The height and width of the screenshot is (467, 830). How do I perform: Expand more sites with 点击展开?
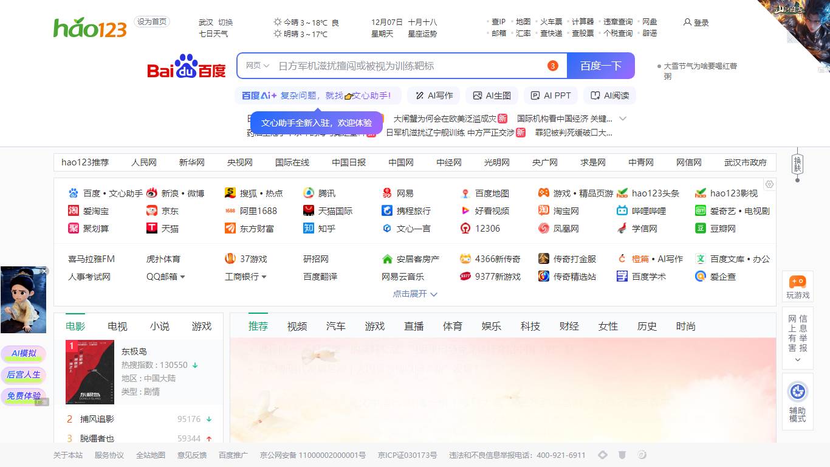[x=415, y=294]
